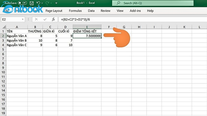The width and height of the screenshot is (207, 116).
Task: Click Nguyễn Văn A's GIỮA KÌ score 5
Action: [x=50, y=36]
